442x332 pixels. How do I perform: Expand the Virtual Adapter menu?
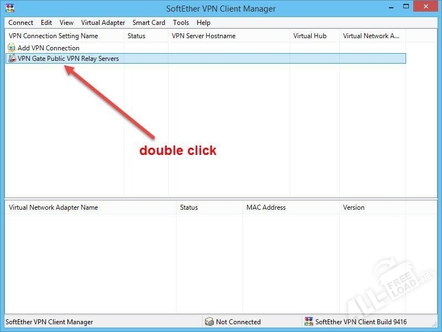tap(103, 23)
